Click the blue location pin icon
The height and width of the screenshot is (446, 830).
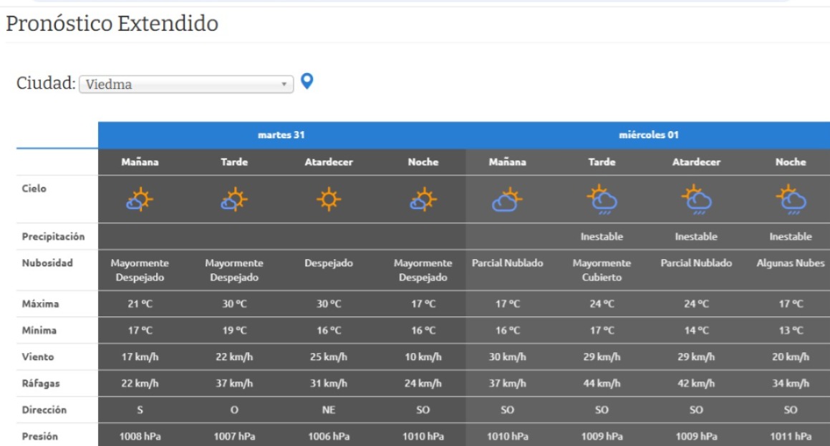[x=307, y=82]
